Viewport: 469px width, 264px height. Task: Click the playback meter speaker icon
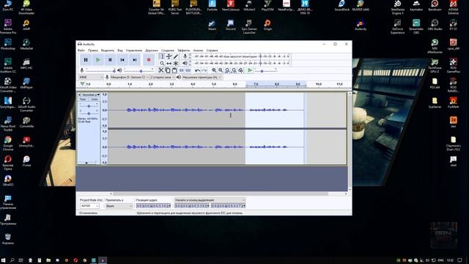(185, 63)
